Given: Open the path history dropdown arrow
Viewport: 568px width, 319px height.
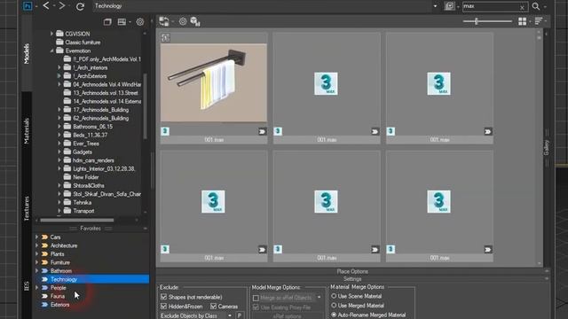Looking at the screenshot, I should click(435, 6).
